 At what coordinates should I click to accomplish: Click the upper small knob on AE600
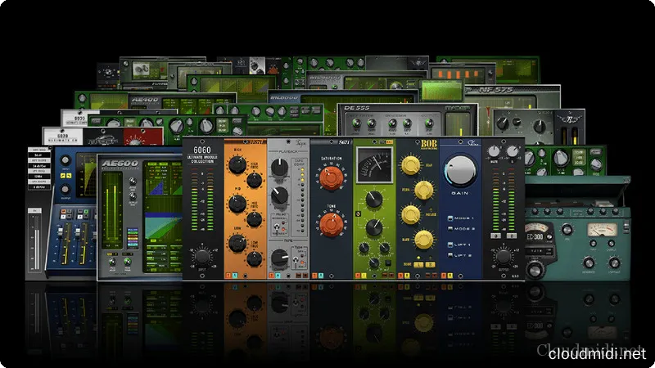133,182
